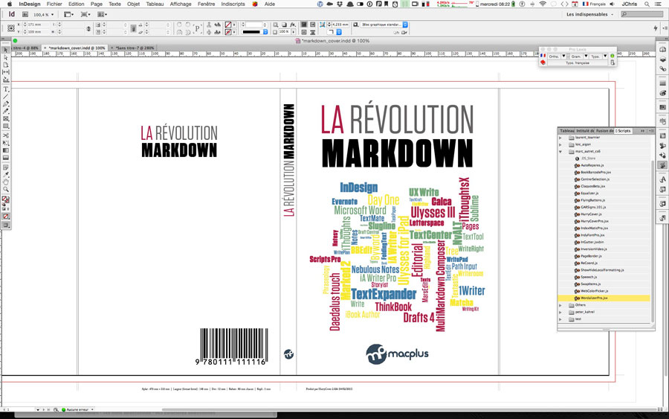Open Les indispensables workspace switcher
This screenshot has height=419, width=669.
tap(589, 15)
